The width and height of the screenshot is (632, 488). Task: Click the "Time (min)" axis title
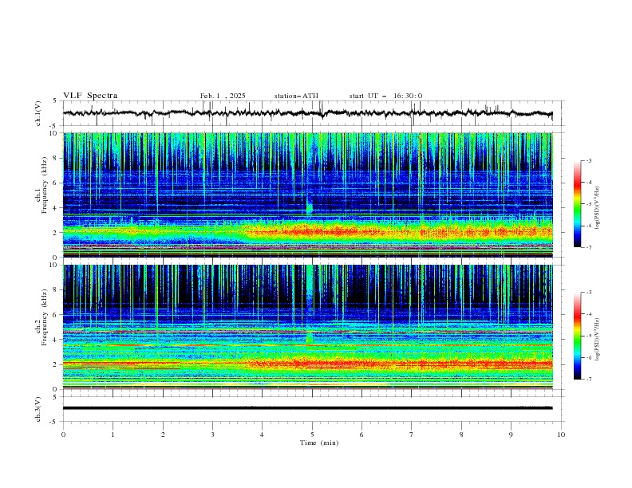[x=319, y=443]
